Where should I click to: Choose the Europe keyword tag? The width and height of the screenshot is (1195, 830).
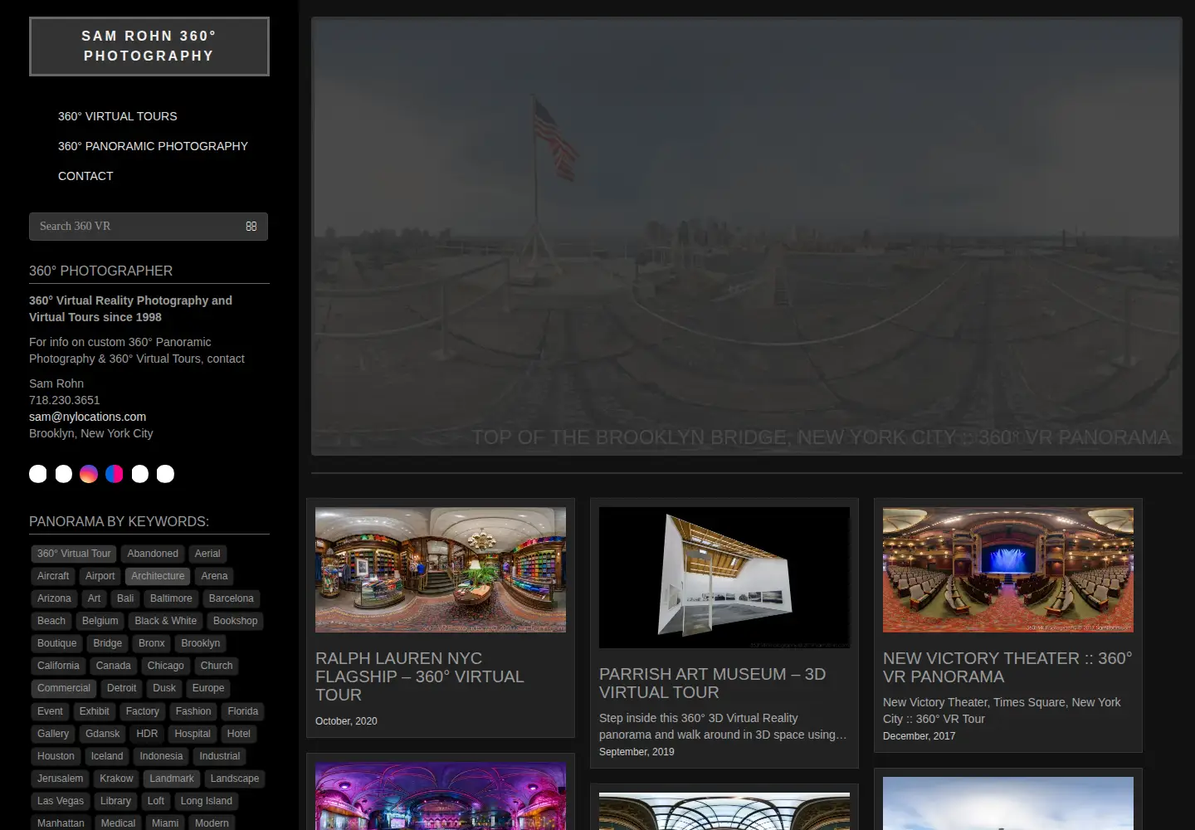(208, 688)
